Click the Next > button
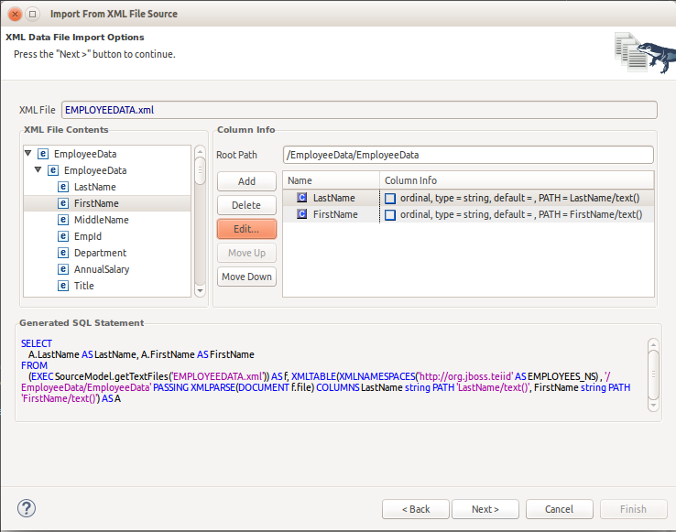 (485, 509)
